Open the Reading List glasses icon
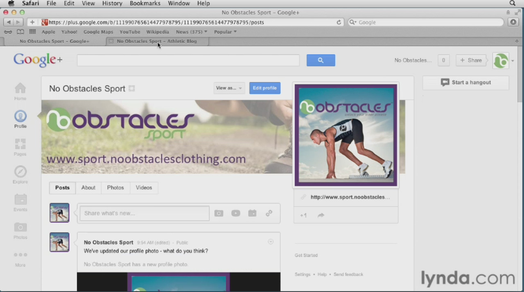524x292 pixels. pyautogui.click(x=8, y=31)
